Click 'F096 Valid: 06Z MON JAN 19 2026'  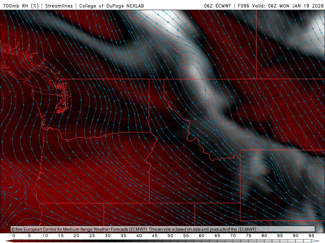pos(281,6)
